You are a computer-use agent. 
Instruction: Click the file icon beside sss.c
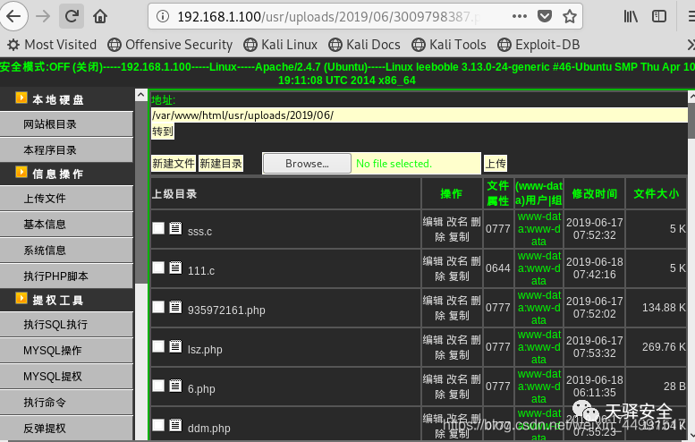pos(175,228)
